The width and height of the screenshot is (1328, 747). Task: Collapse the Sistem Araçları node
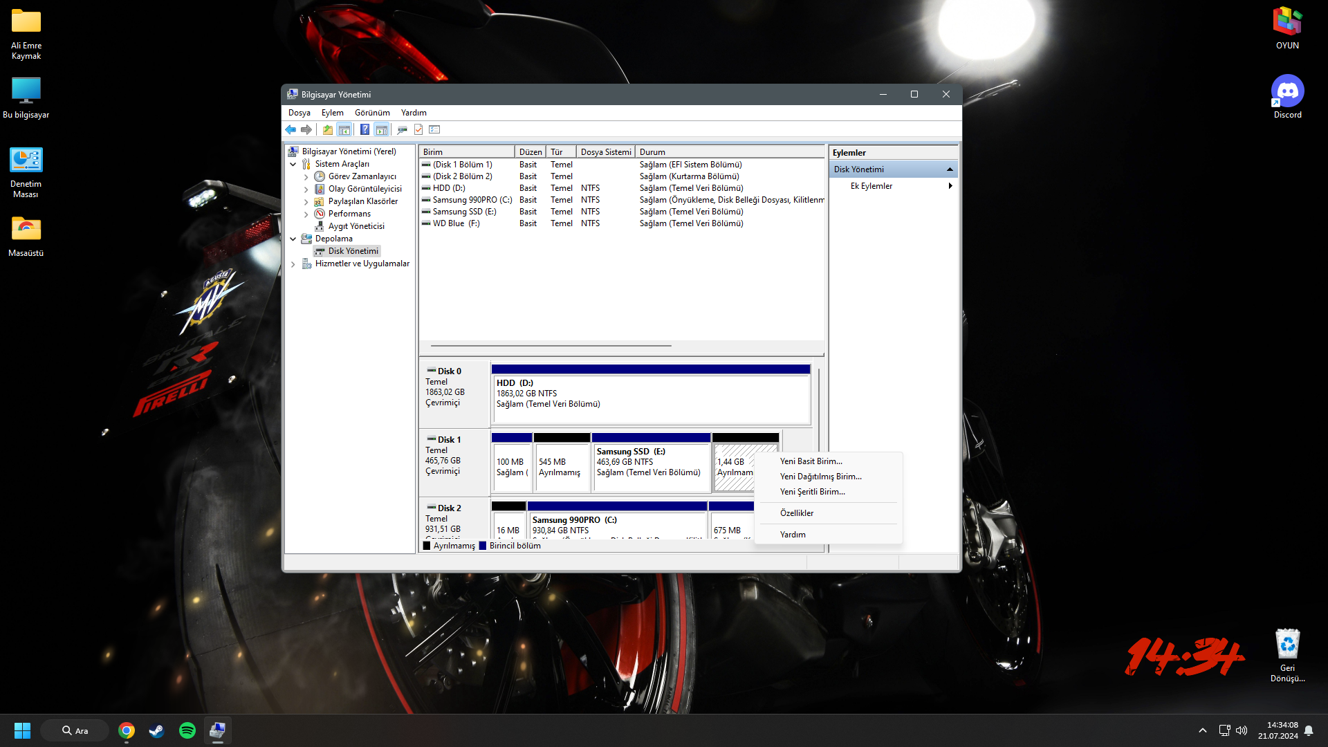coord(293,165)
